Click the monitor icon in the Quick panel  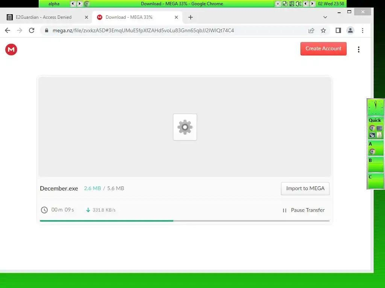[379, 128]
